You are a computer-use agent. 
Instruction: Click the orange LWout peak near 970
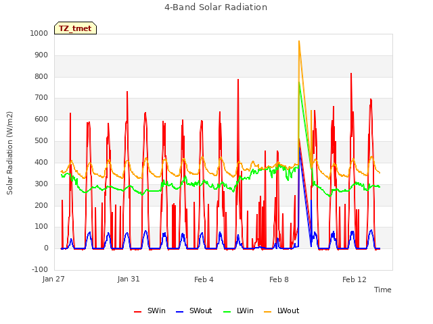pyautogui.click(x=299, y=41)
